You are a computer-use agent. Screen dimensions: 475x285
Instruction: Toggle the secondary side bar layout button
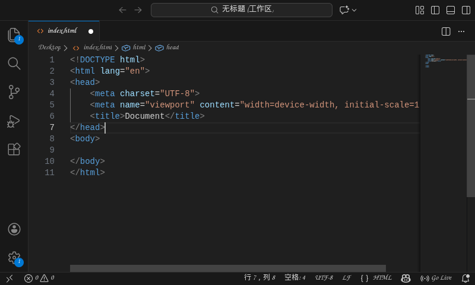coord(466,10)
